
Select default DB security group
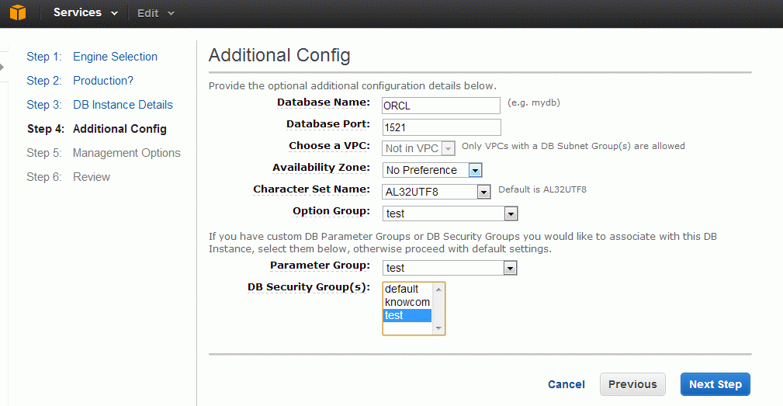tap(407, 289)
